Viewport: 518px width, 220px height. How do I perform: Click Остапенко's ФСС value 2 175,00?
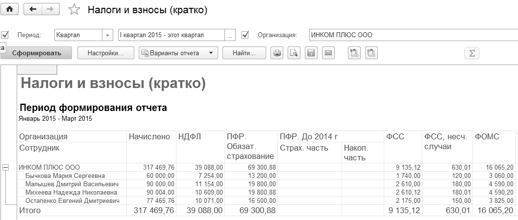[x=408, y=200]
